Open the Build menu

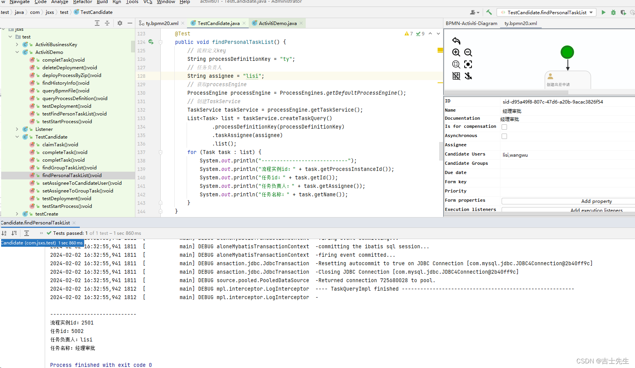pos(102,2)
